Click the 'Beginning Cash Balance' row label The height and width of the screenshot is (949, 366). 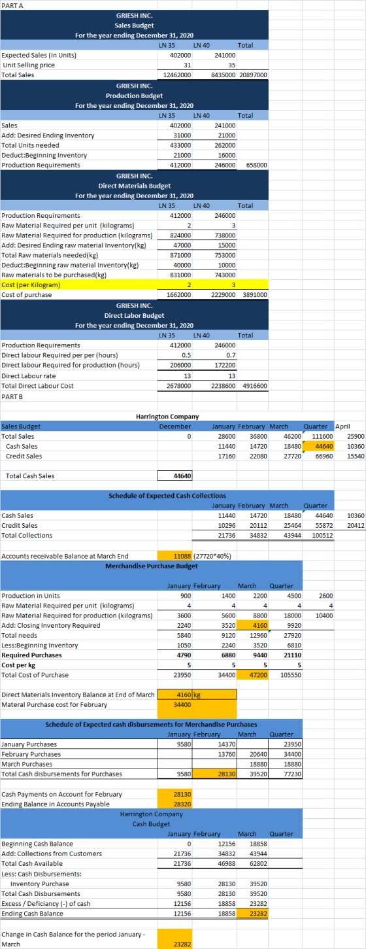pos(37,844)
